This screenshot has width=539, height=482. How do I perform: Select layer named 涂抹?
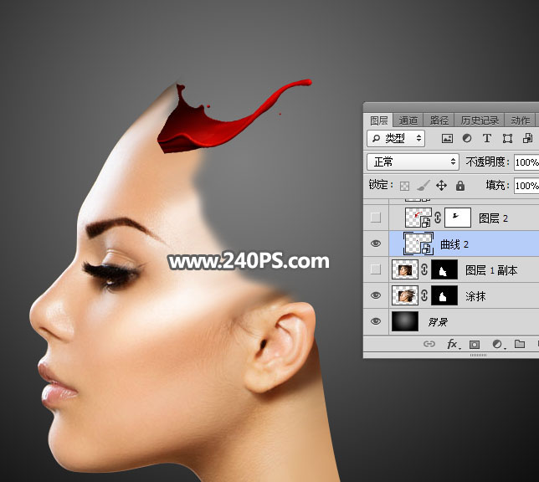(x=475, y=296)
